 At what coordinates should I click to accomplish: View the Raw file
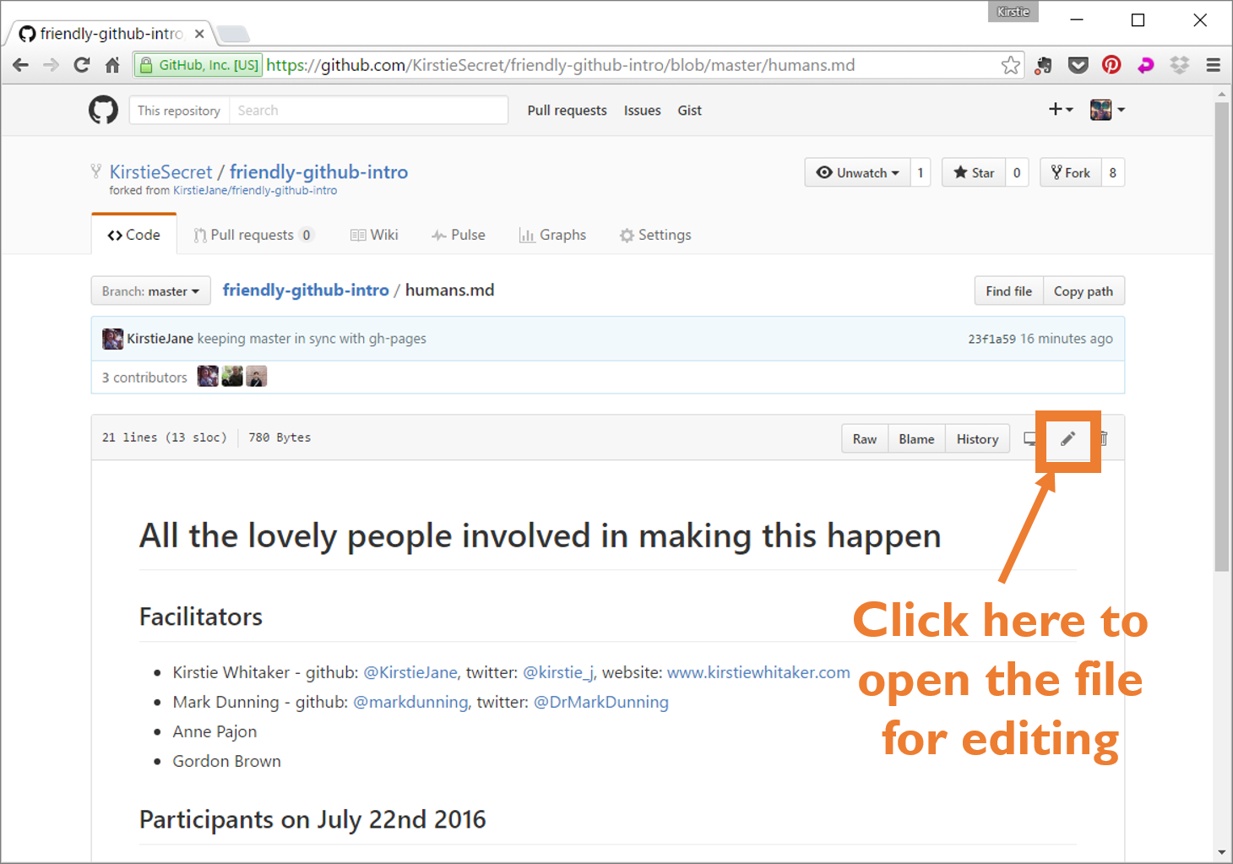[865, 439]
